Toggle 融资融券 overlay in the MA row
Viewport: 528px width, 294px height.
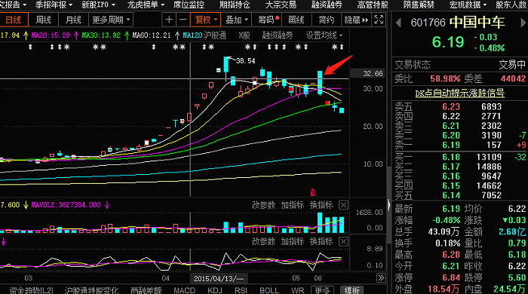pos(278,35)
